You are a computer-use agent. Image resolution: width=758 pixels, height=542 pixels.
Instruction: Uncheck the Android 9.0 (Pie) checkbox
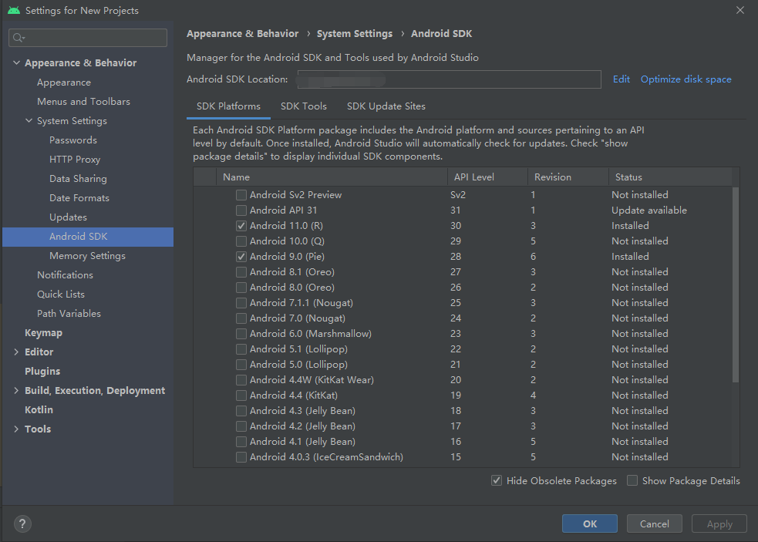[241, 257]
